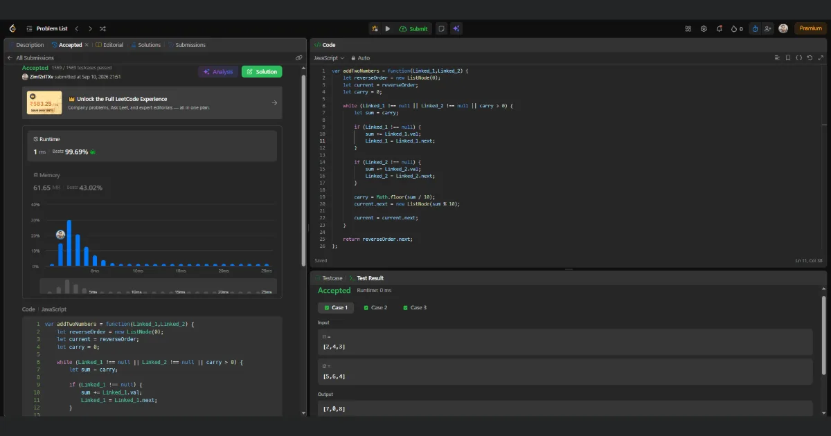The height and width of the screenshot is (436, 831).
Task: Start the stopwatch timer icon
Action: click(755, 28)
